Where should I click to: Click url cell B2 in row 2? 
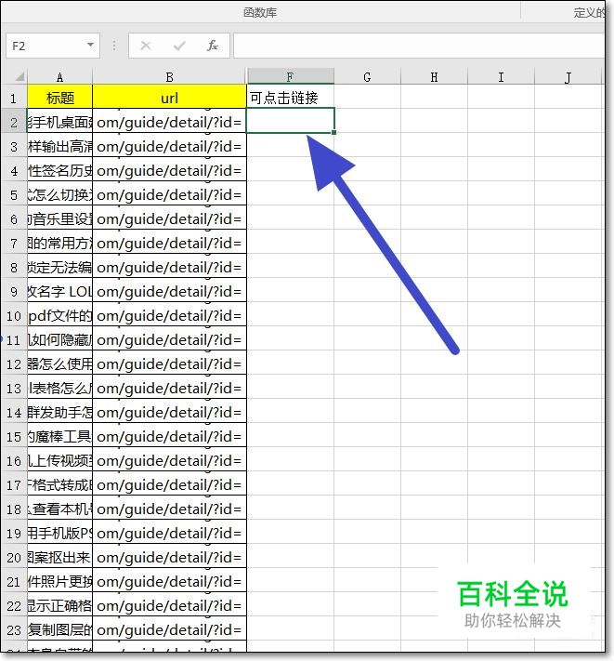169,122
